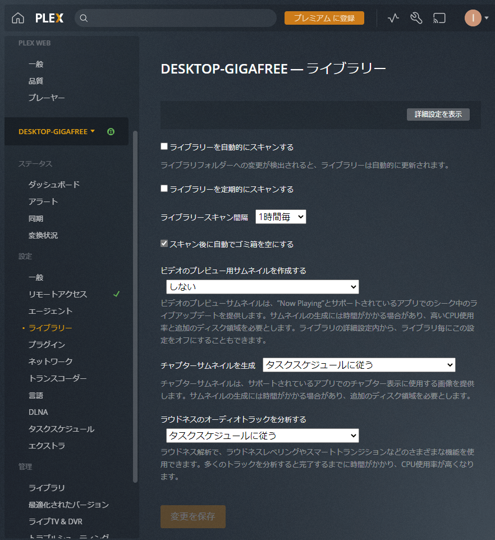Open リモートアクセス settings
This screenshot has width=495, height=540.
58,294
